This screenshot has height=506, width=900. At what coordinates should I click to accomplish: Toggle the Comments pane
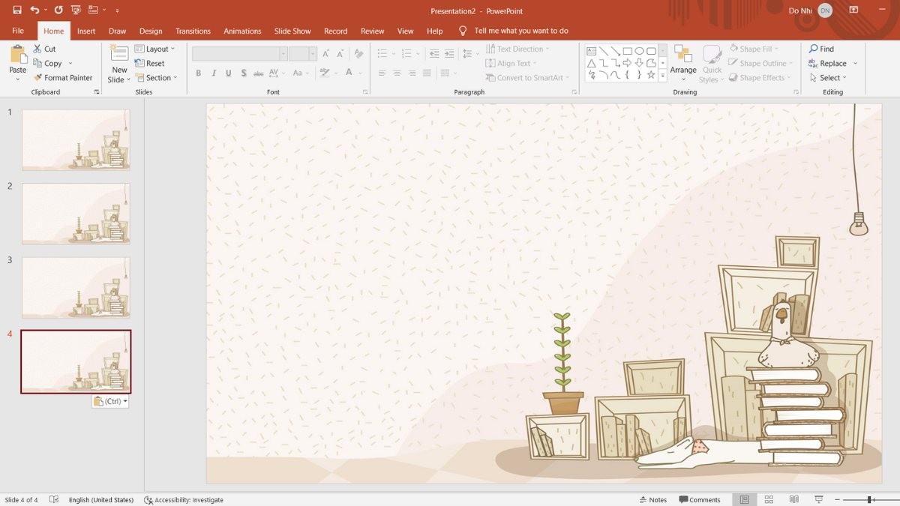point(700,500)
